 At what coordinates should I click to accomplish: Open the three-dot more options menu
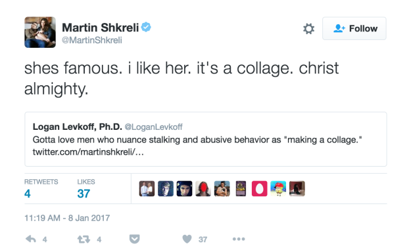(x=239, y=239)
